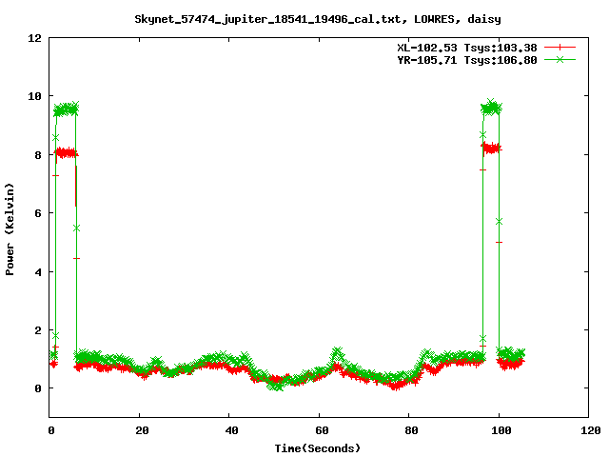Screen dimensions: 609x457
Task: Click the red XL calibration plateau near time 0
Action: point(66,152)
